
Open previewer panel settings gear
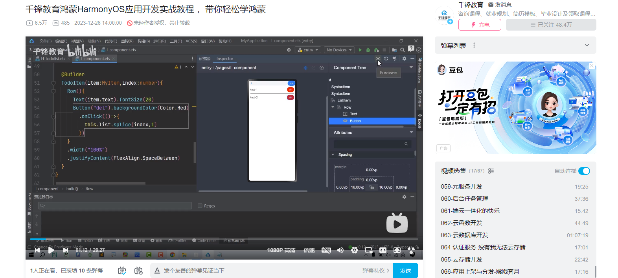click(x=404, y=59)
